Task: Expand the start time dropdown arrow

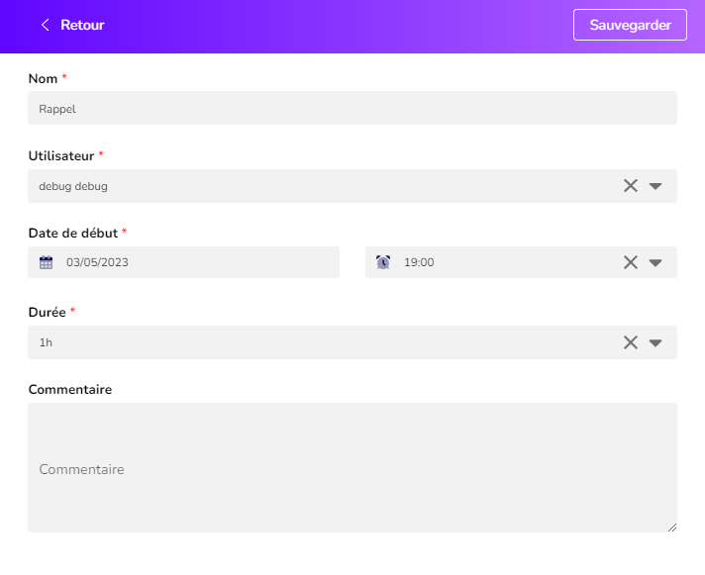Action: tap(655, 262)
